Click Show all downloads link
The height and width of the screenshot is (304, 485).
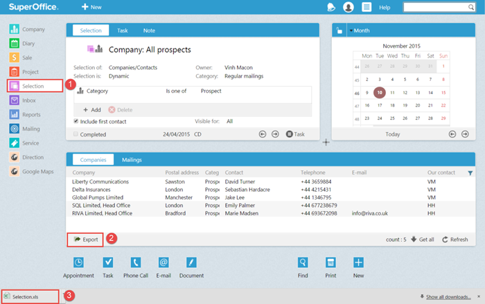click(448, 297)
